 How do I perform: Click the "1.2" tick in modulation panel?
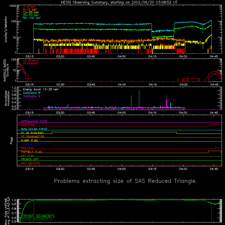[14, 88]
